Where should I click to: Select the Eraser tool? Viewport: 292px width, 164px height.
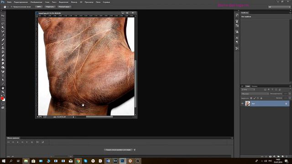click(x=3, y=56)
